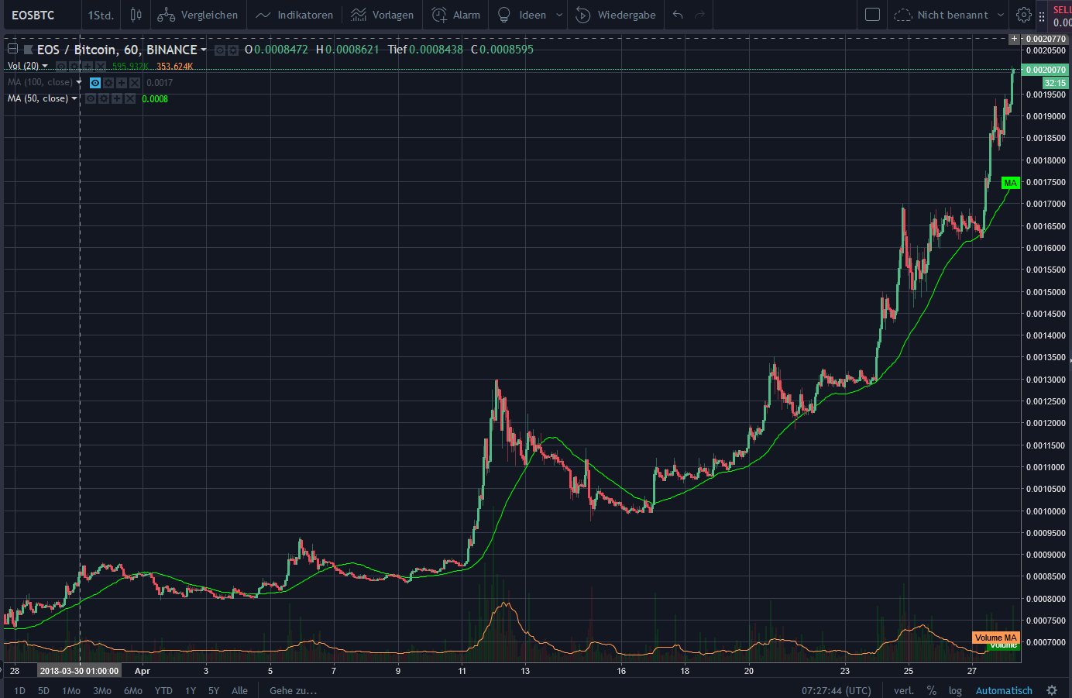Expand the Vol (20) indicator dropdown
The width and height of the screenshot is (1072, 698).
45,66
